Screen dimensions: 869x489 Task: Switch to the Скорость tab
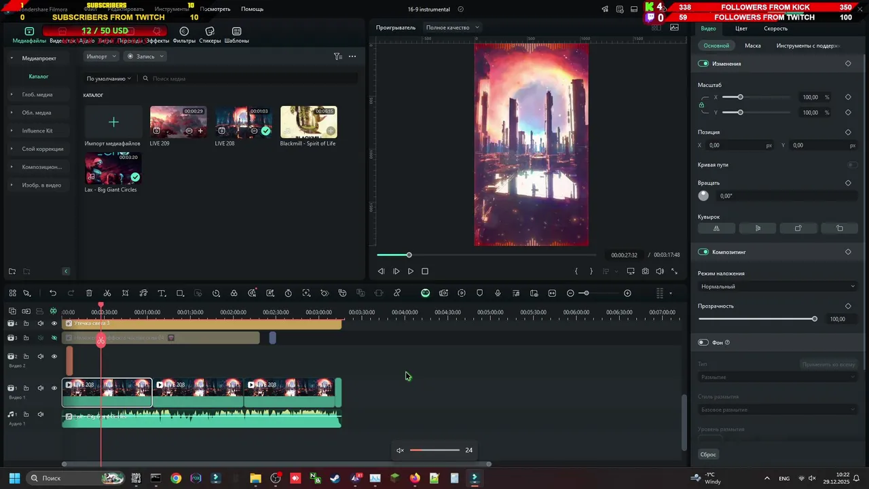(775, 29)
